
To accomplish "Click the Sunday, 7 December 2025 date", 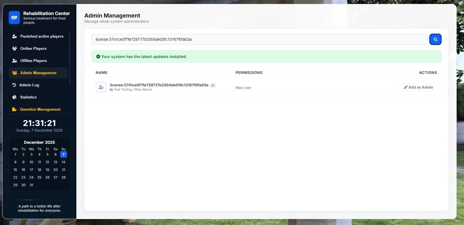I will point(39,130).
